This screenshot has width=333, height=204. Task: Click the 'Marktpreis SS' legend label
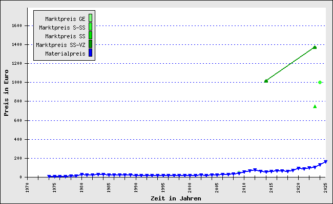(x=65, y=36)
